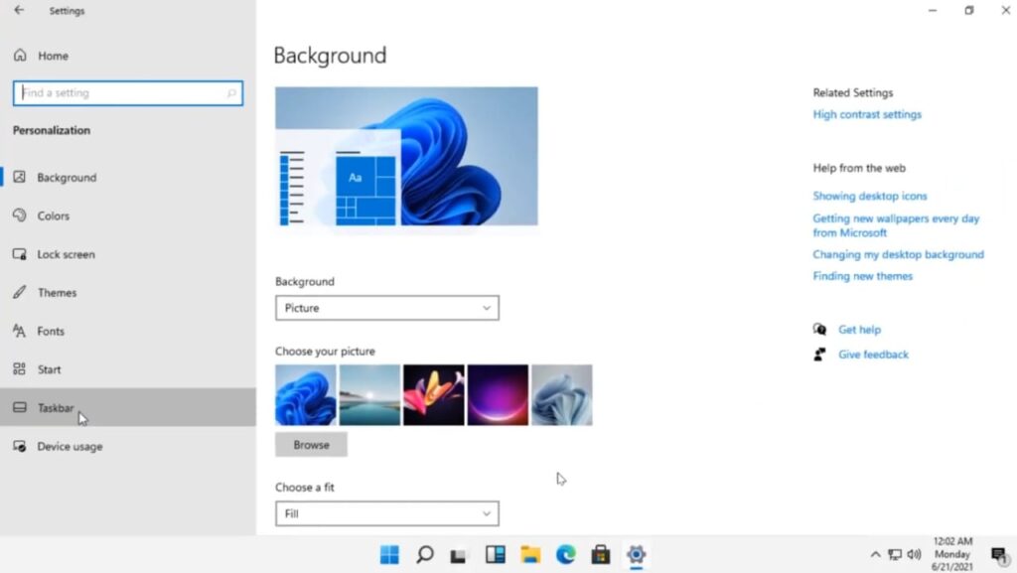Click the Browse button
1017x573 pixels.
pyautogui.click(x=311, y=445)
